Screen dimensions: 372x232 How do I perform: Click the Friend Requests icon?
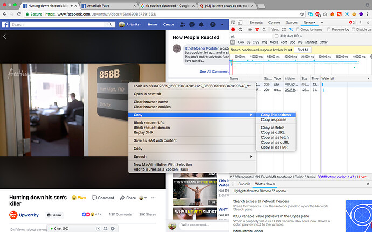[183, 25]
